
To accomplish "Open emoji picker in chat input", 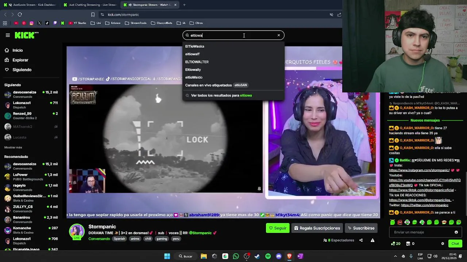I will (456, 232).
